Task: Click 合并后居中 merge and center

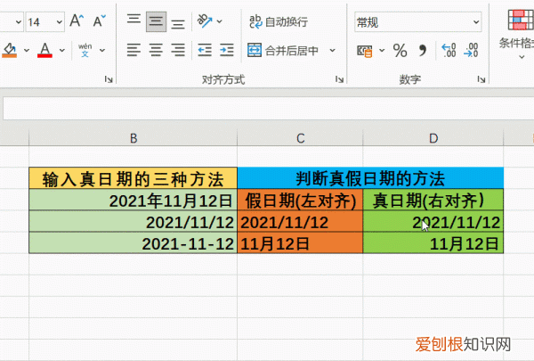Action: 283,51
